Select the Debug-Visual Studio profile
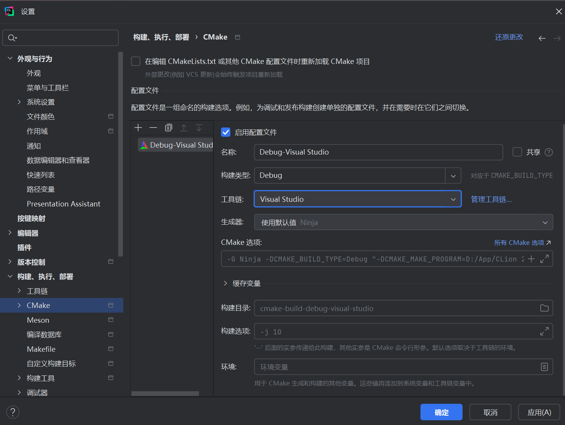Screen dimensions: 565x425 point(176,145)
